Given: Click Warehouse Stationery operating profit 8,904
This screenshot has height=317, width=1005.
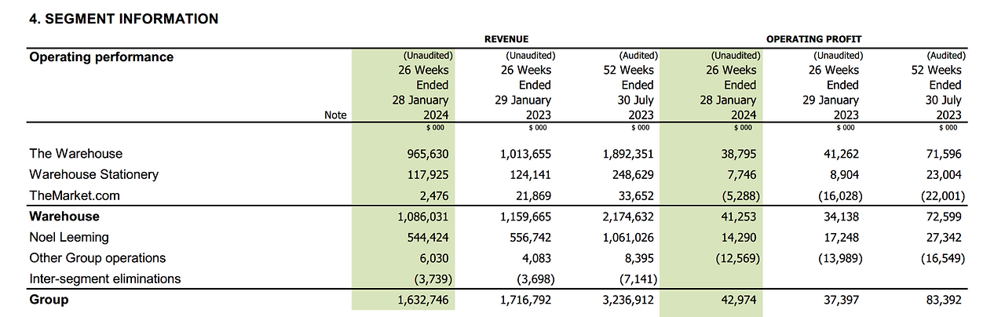Looking at the screenshot, I should coord(845,175).
